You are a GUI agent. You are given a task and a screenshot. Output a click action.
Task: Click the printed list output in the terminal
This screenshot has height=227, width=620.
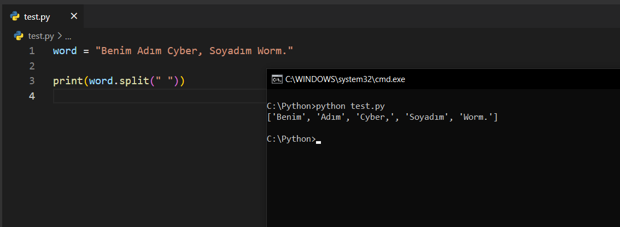click(382, 118)
